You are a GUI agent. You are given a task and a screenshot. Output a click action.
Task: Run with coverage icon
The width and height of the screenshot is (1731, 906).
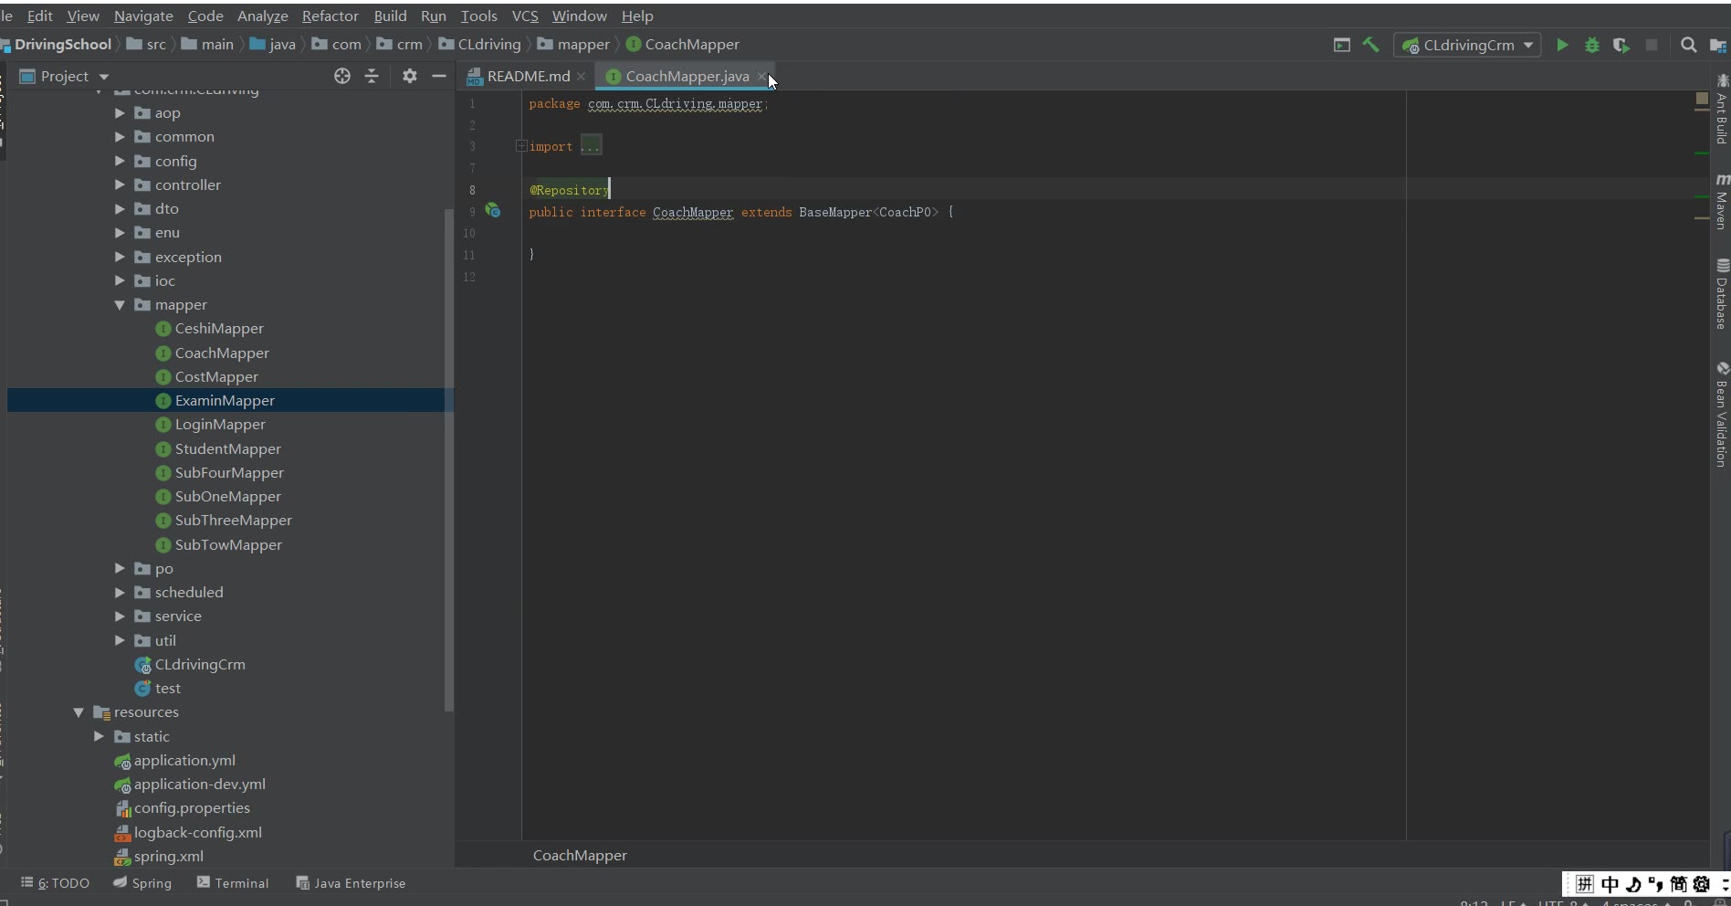1621,45
